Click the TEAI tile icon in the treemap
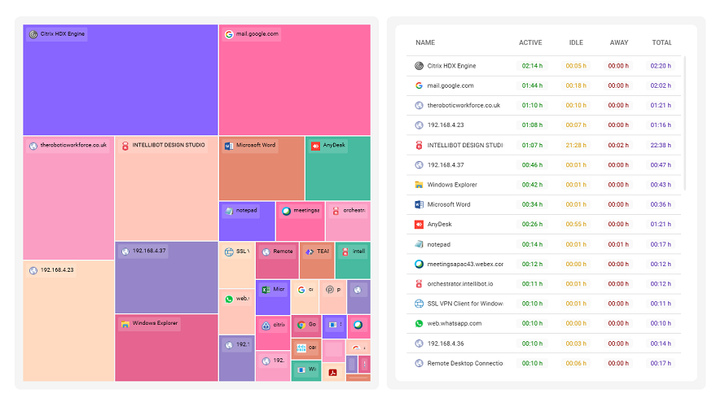This screenshot has width=725, height=407. tap(310, 252)
